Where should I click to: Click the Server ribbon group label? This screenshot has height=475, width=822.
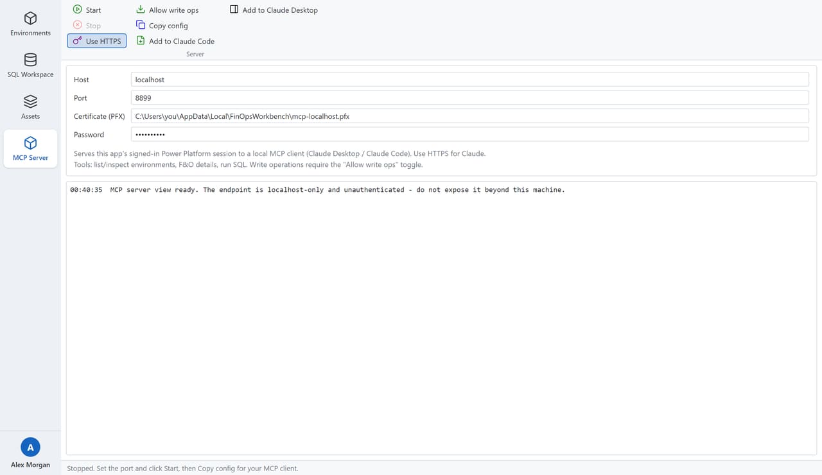(x=195, y=55)
